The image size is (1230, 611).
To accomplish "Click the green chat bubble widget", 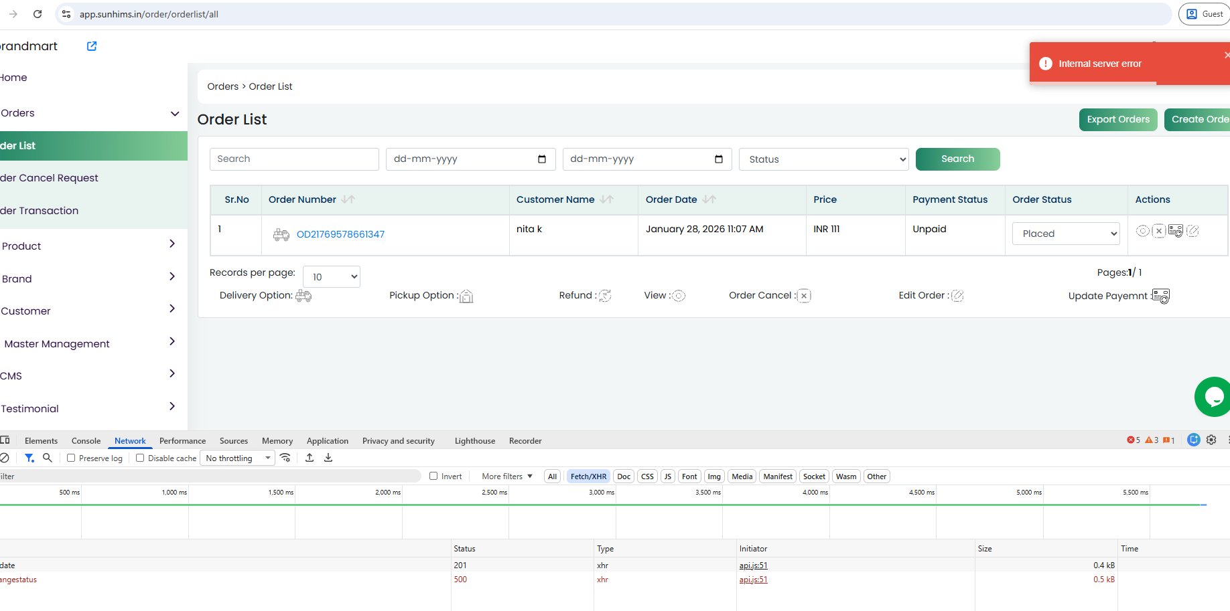I will tap(1213, 397).
